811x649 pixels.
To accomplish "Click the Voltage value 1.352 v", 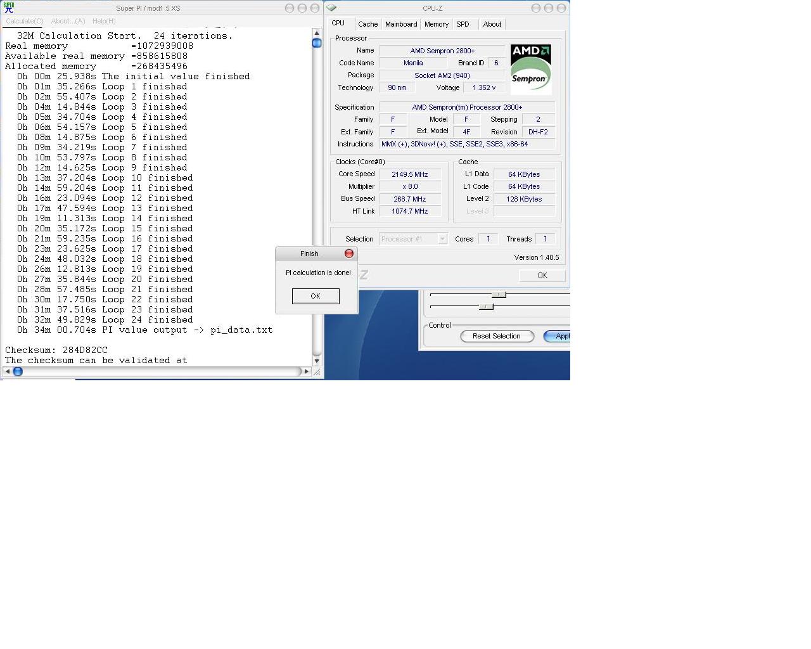I will click(x=484, y=87).
